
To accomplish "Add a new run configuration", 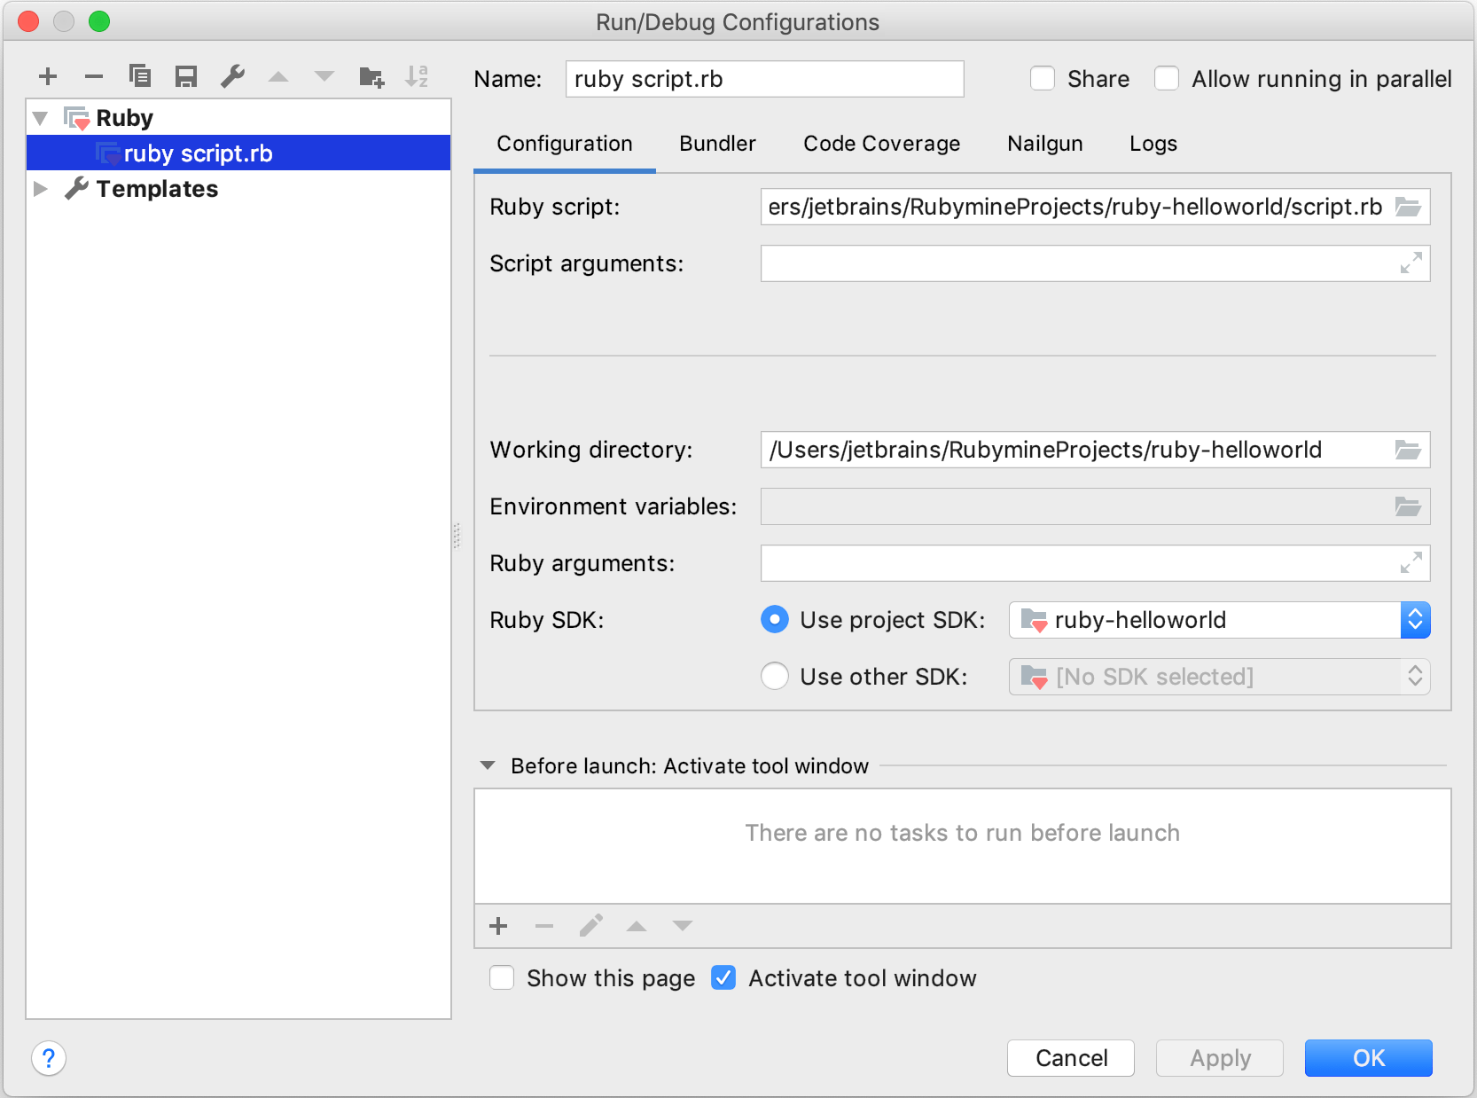I will click(48, 76).
